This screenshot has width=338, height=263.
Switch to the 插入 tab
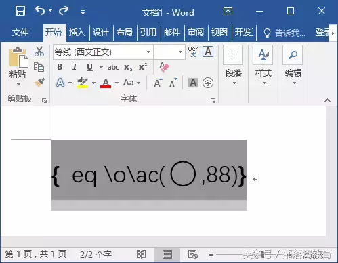[77, 33]
